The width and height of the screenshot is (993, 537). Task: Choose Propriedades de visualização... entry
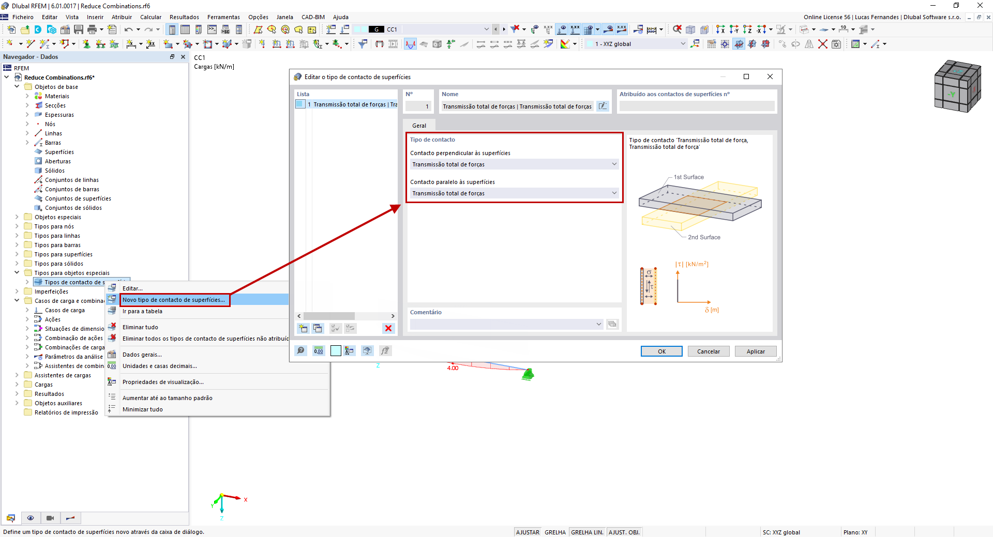coord(163,382)
